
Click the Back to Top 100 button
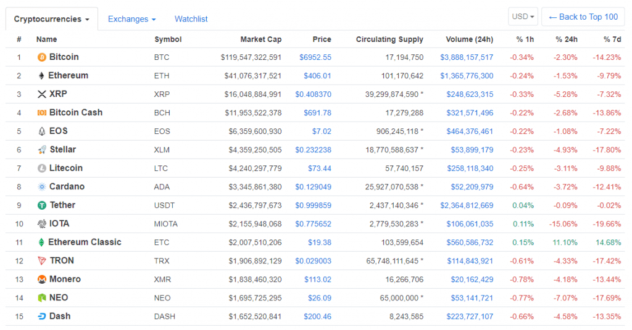coord(583,17)
